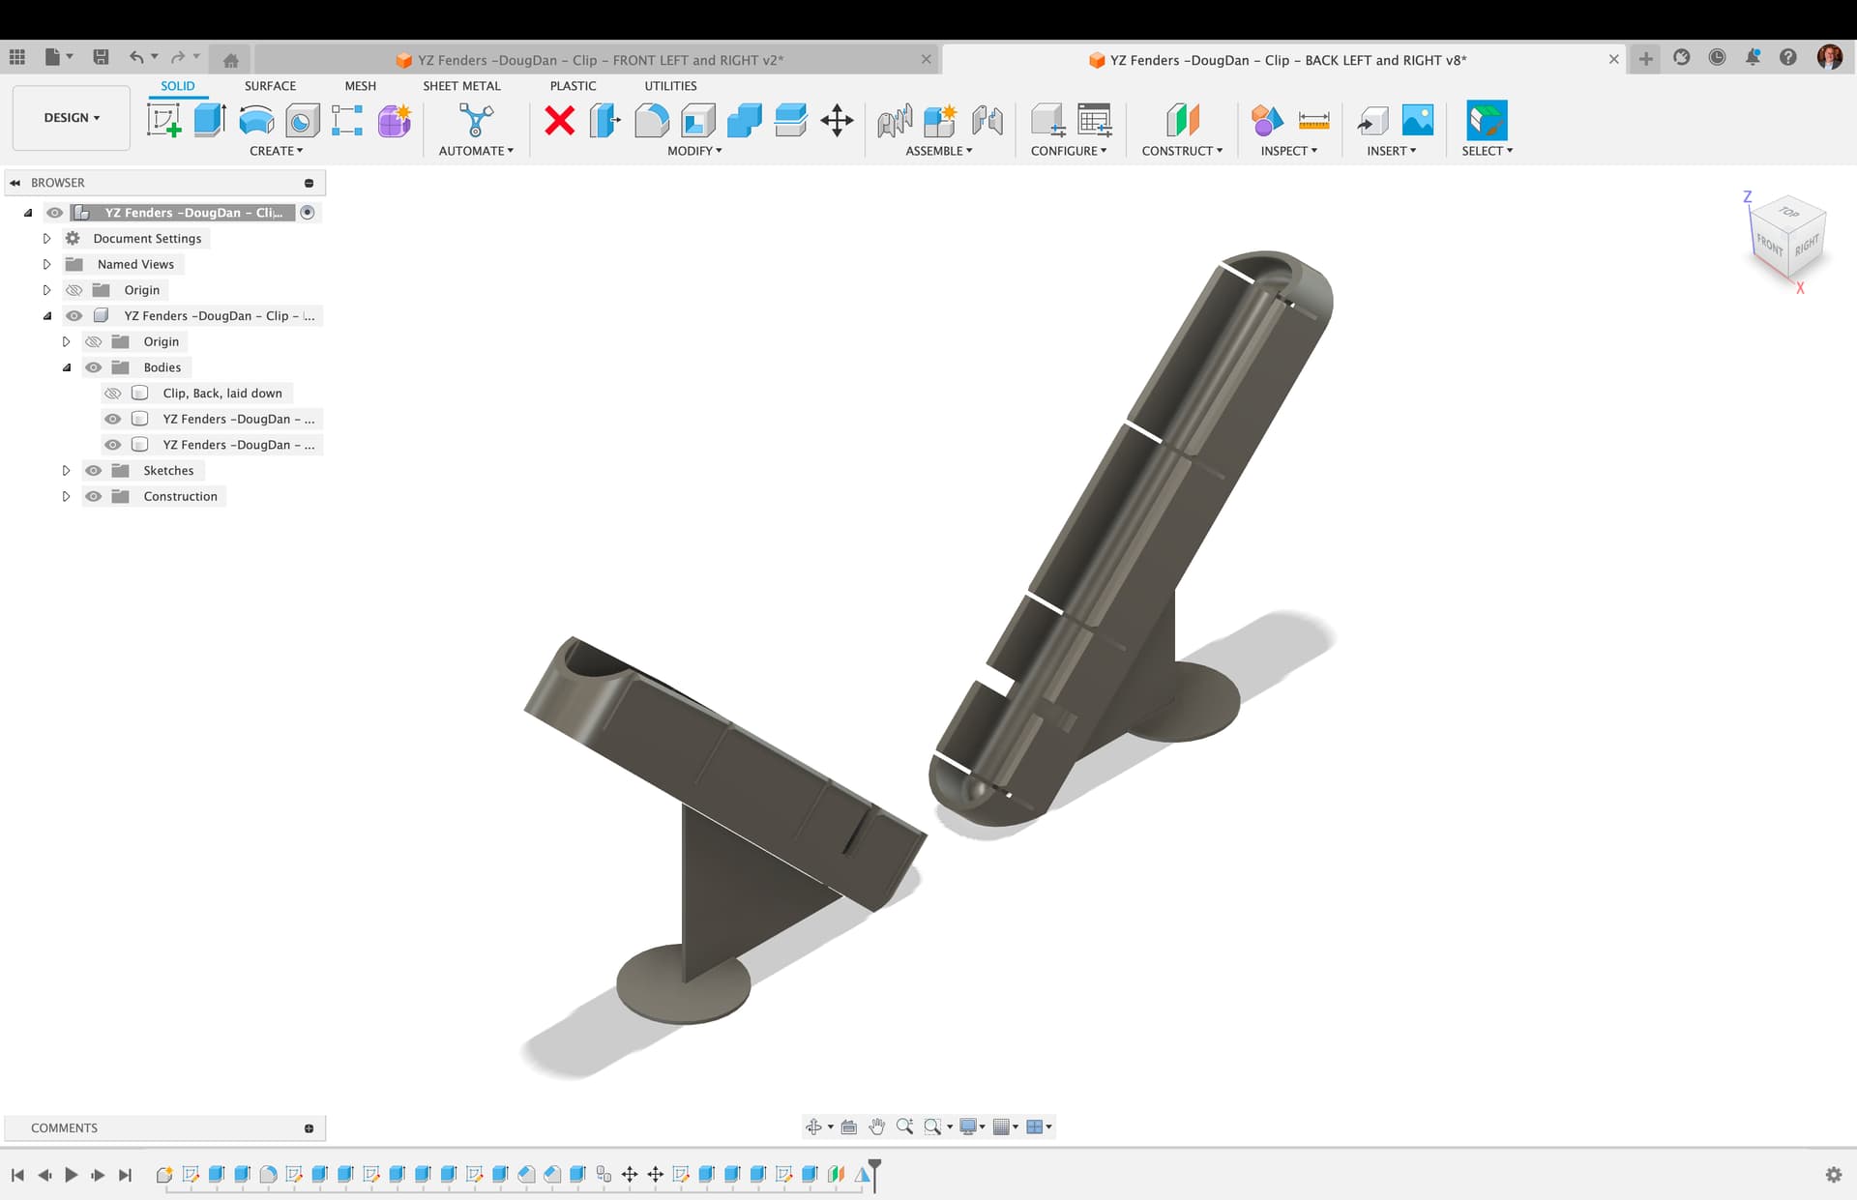
Task: Click the Move/Copy arrows icon
Action: pyautogui.click(x=837, y=121)
